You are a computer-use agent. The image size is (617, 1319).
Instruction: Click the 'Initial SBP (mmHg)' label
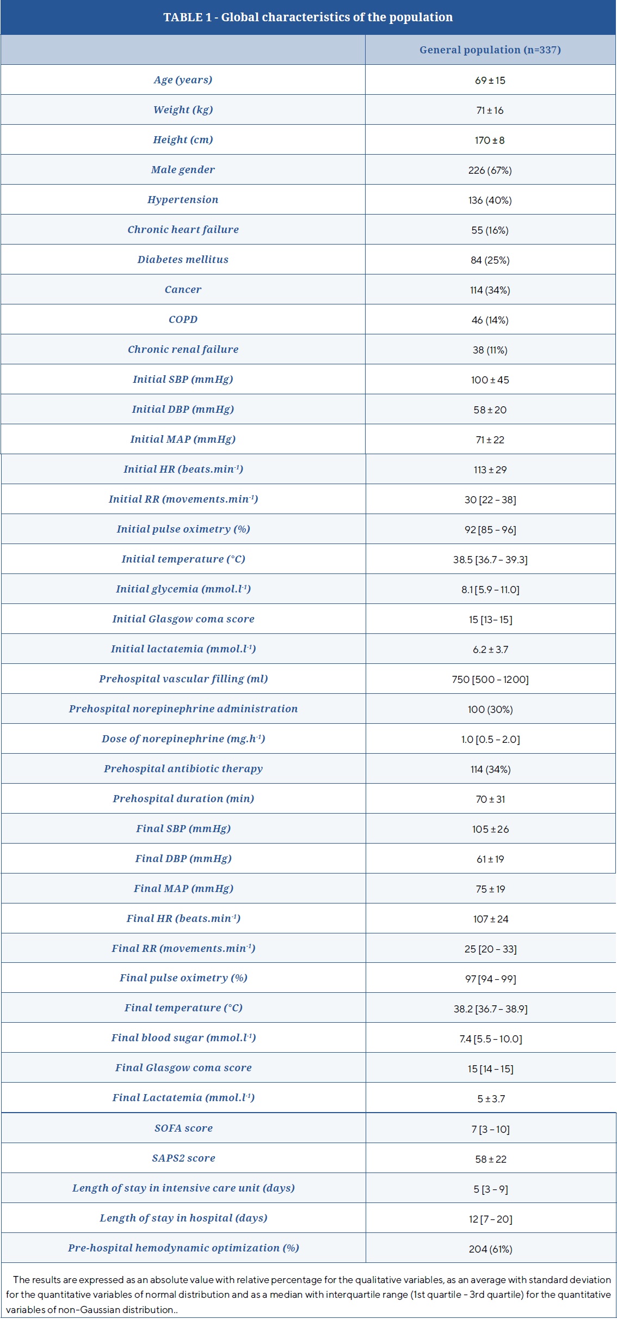coord(183,380)
